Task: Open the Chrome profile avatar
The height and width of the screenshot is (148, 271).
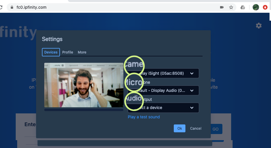Action: pyautogui.click(x=256, y=7)
